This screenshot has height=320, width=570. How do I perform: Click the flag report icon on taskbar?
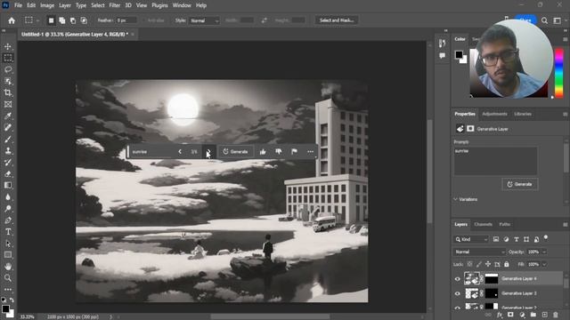294,152
